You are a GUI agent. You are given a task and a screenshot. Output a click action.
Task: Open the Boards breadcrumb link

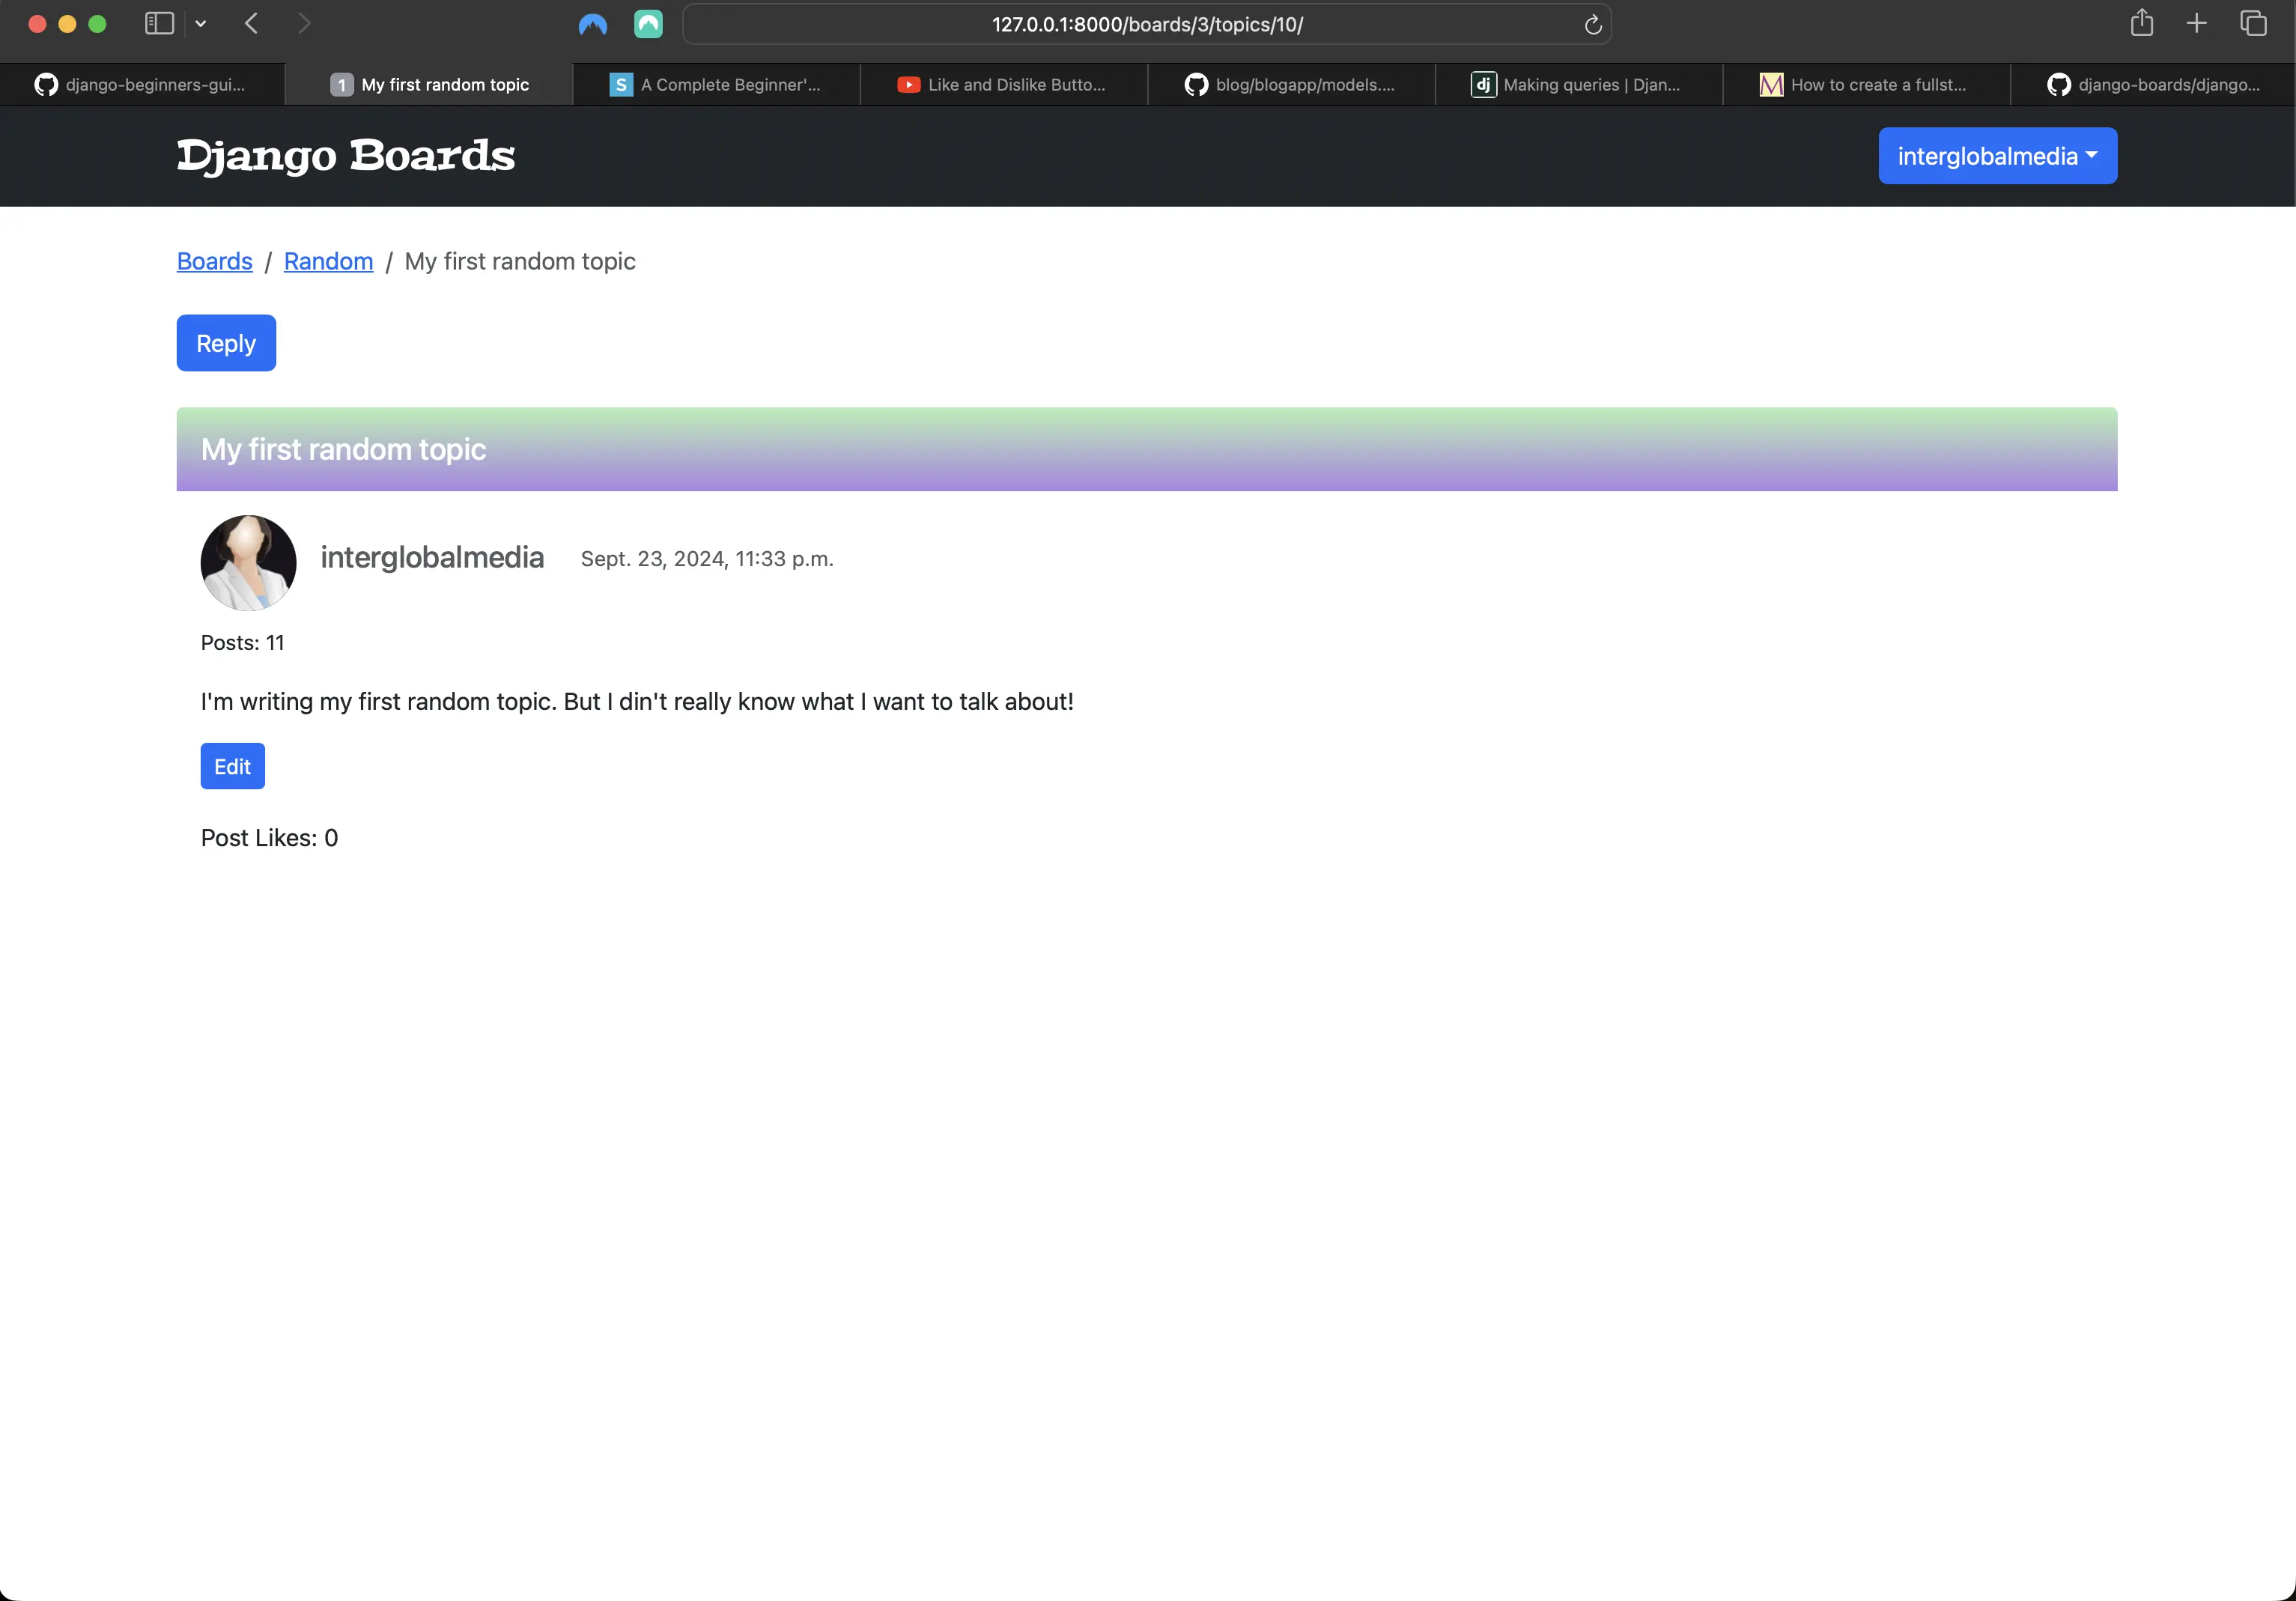click(x=215, y=262)
